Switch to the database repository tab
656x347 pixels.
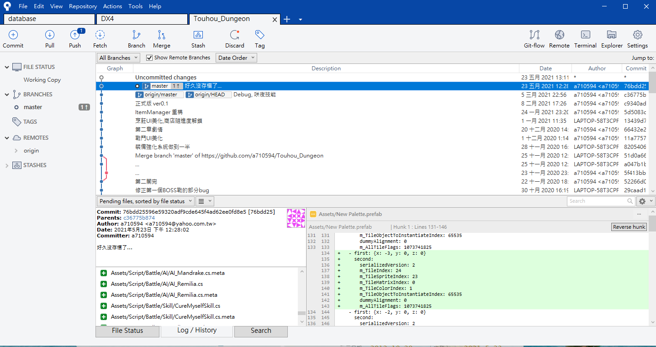pyautogui.click(x=50, y=19)
